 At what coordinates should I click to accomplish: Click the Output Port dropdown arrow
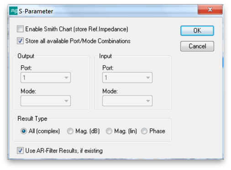66,77
